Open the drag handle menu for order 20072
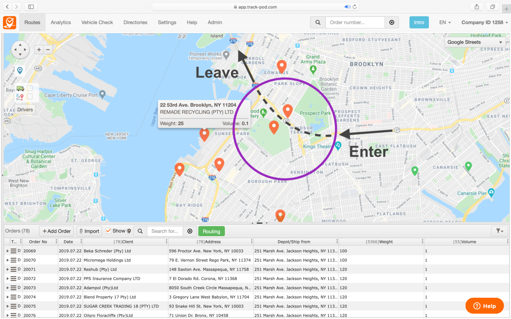Viewport: 511px width, 319px height. point(14,279)
